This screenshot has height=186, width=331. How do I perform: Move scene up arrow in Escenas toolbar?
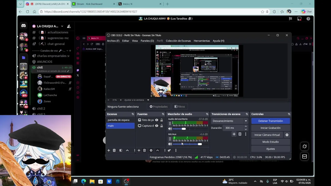pos(127,150)
